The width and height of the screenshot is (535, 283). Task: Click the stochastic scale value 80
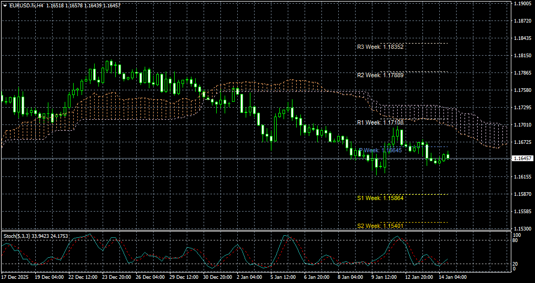pyautogui.click(x=516, y=240)
